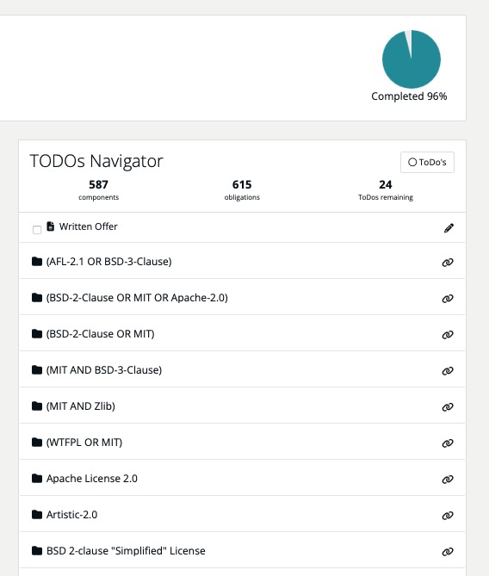Click link icon for Apache License 2.0

pyautogui.click(x=448, y=480)
